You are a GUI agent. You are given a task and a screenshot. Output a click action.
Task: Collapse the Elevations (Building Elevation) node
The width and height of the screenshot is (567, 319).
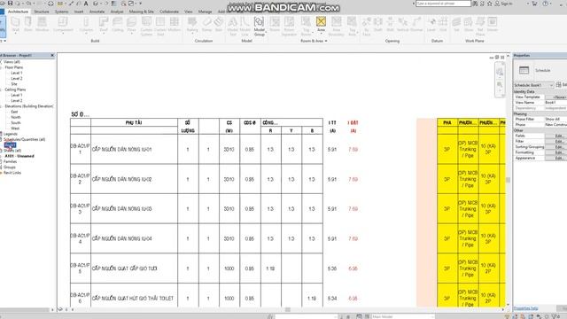click(x=2, y=106)
